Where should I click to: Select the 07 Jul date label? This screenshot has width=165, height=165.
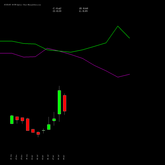tap(53, 157)
